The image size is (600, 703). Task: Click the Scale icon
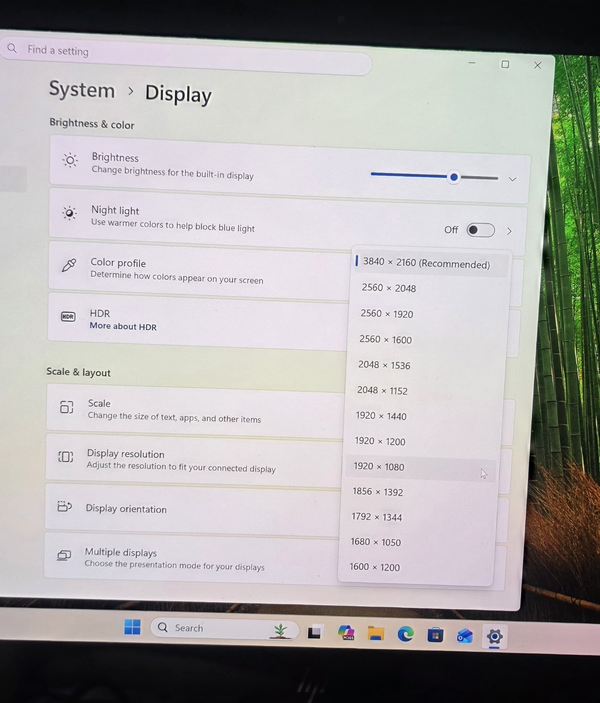pyautogui.click(x=67, y=407)
